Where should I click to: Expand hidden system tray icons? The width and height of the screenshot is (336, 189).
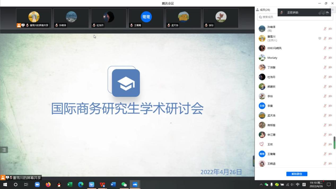[x=261, y=184]
